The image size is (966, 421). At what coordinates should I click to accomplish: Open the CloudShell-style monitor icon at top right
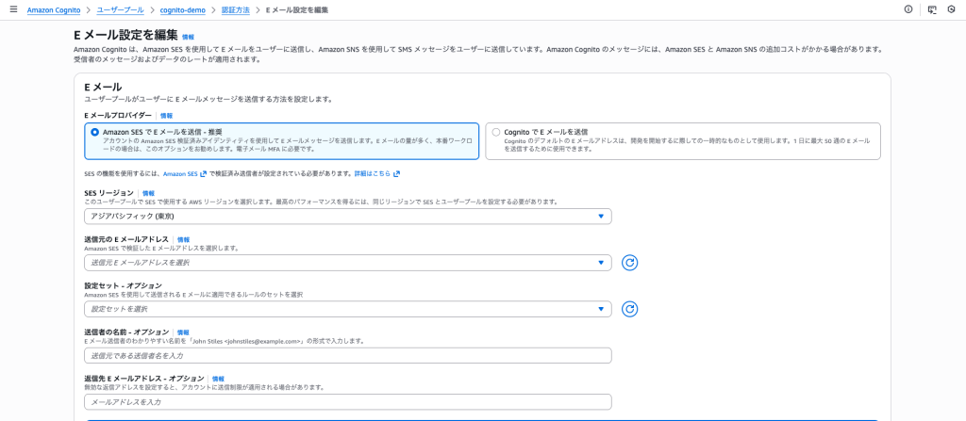point(932,9)
